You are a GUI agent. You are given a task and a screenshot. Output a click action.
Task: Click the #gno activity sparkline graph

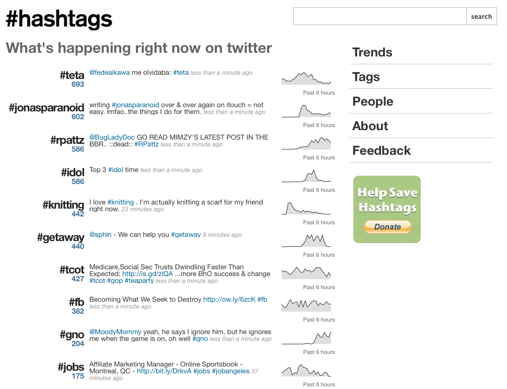pyautogui.click(x=306, y=338)
